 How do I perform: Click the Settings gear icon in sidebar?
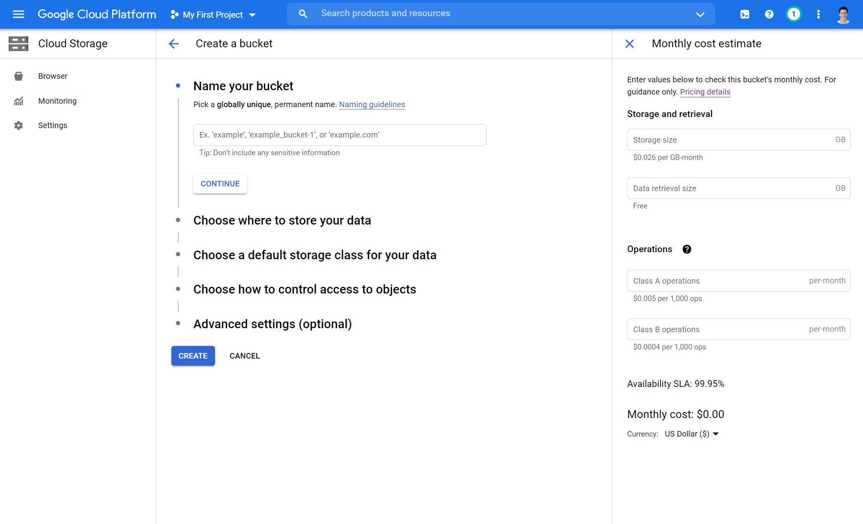19,125
